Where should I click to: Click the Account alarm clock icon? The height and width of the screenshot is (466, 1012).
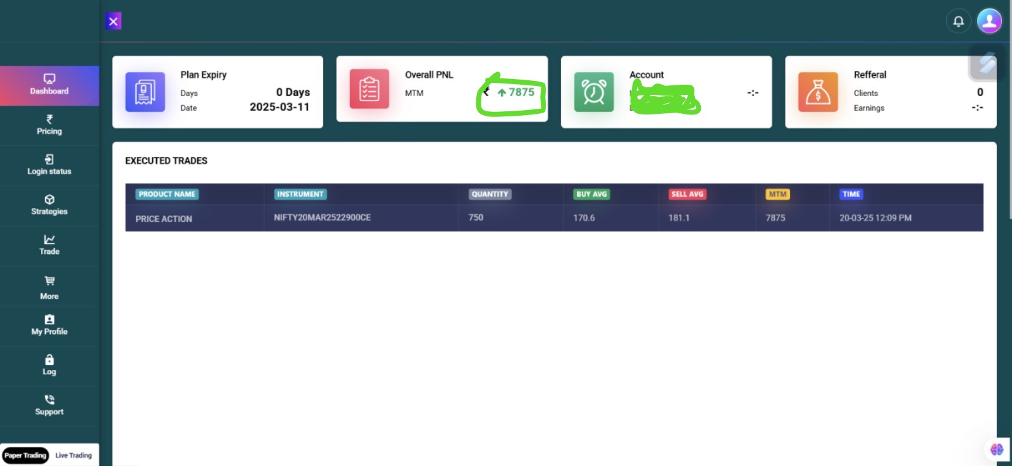coord(593,92)
